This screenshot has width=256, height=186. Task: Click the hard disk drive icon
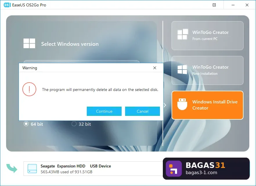(32, 169)
